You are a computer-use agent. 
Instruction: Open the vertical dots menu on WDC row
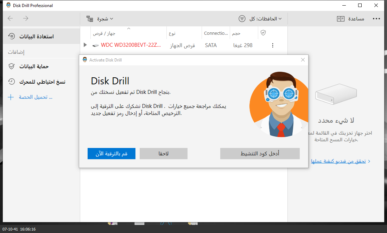[x=272, y=45]
